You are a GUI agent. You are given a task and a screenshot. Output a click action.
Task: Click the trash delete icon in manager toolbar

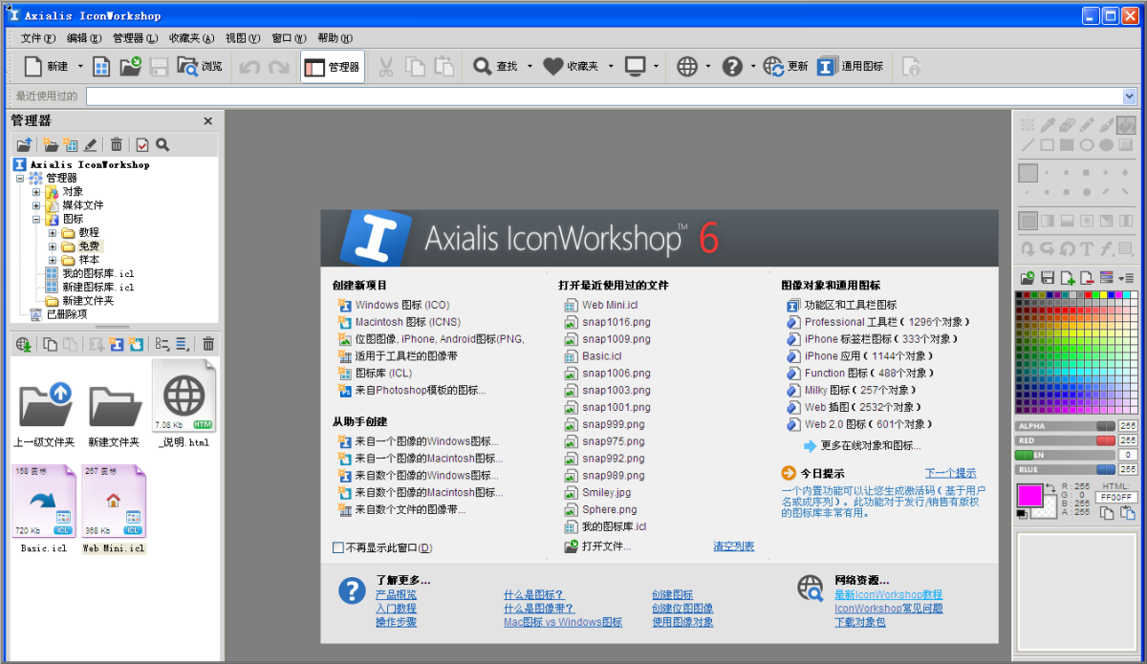pos(117,144)
